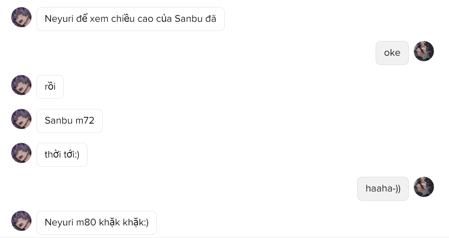Viewport: 449px width, 238px height.
Task: Select the 'Neyuri để xem chiều cao' bubble
Action: click(130, 19)
